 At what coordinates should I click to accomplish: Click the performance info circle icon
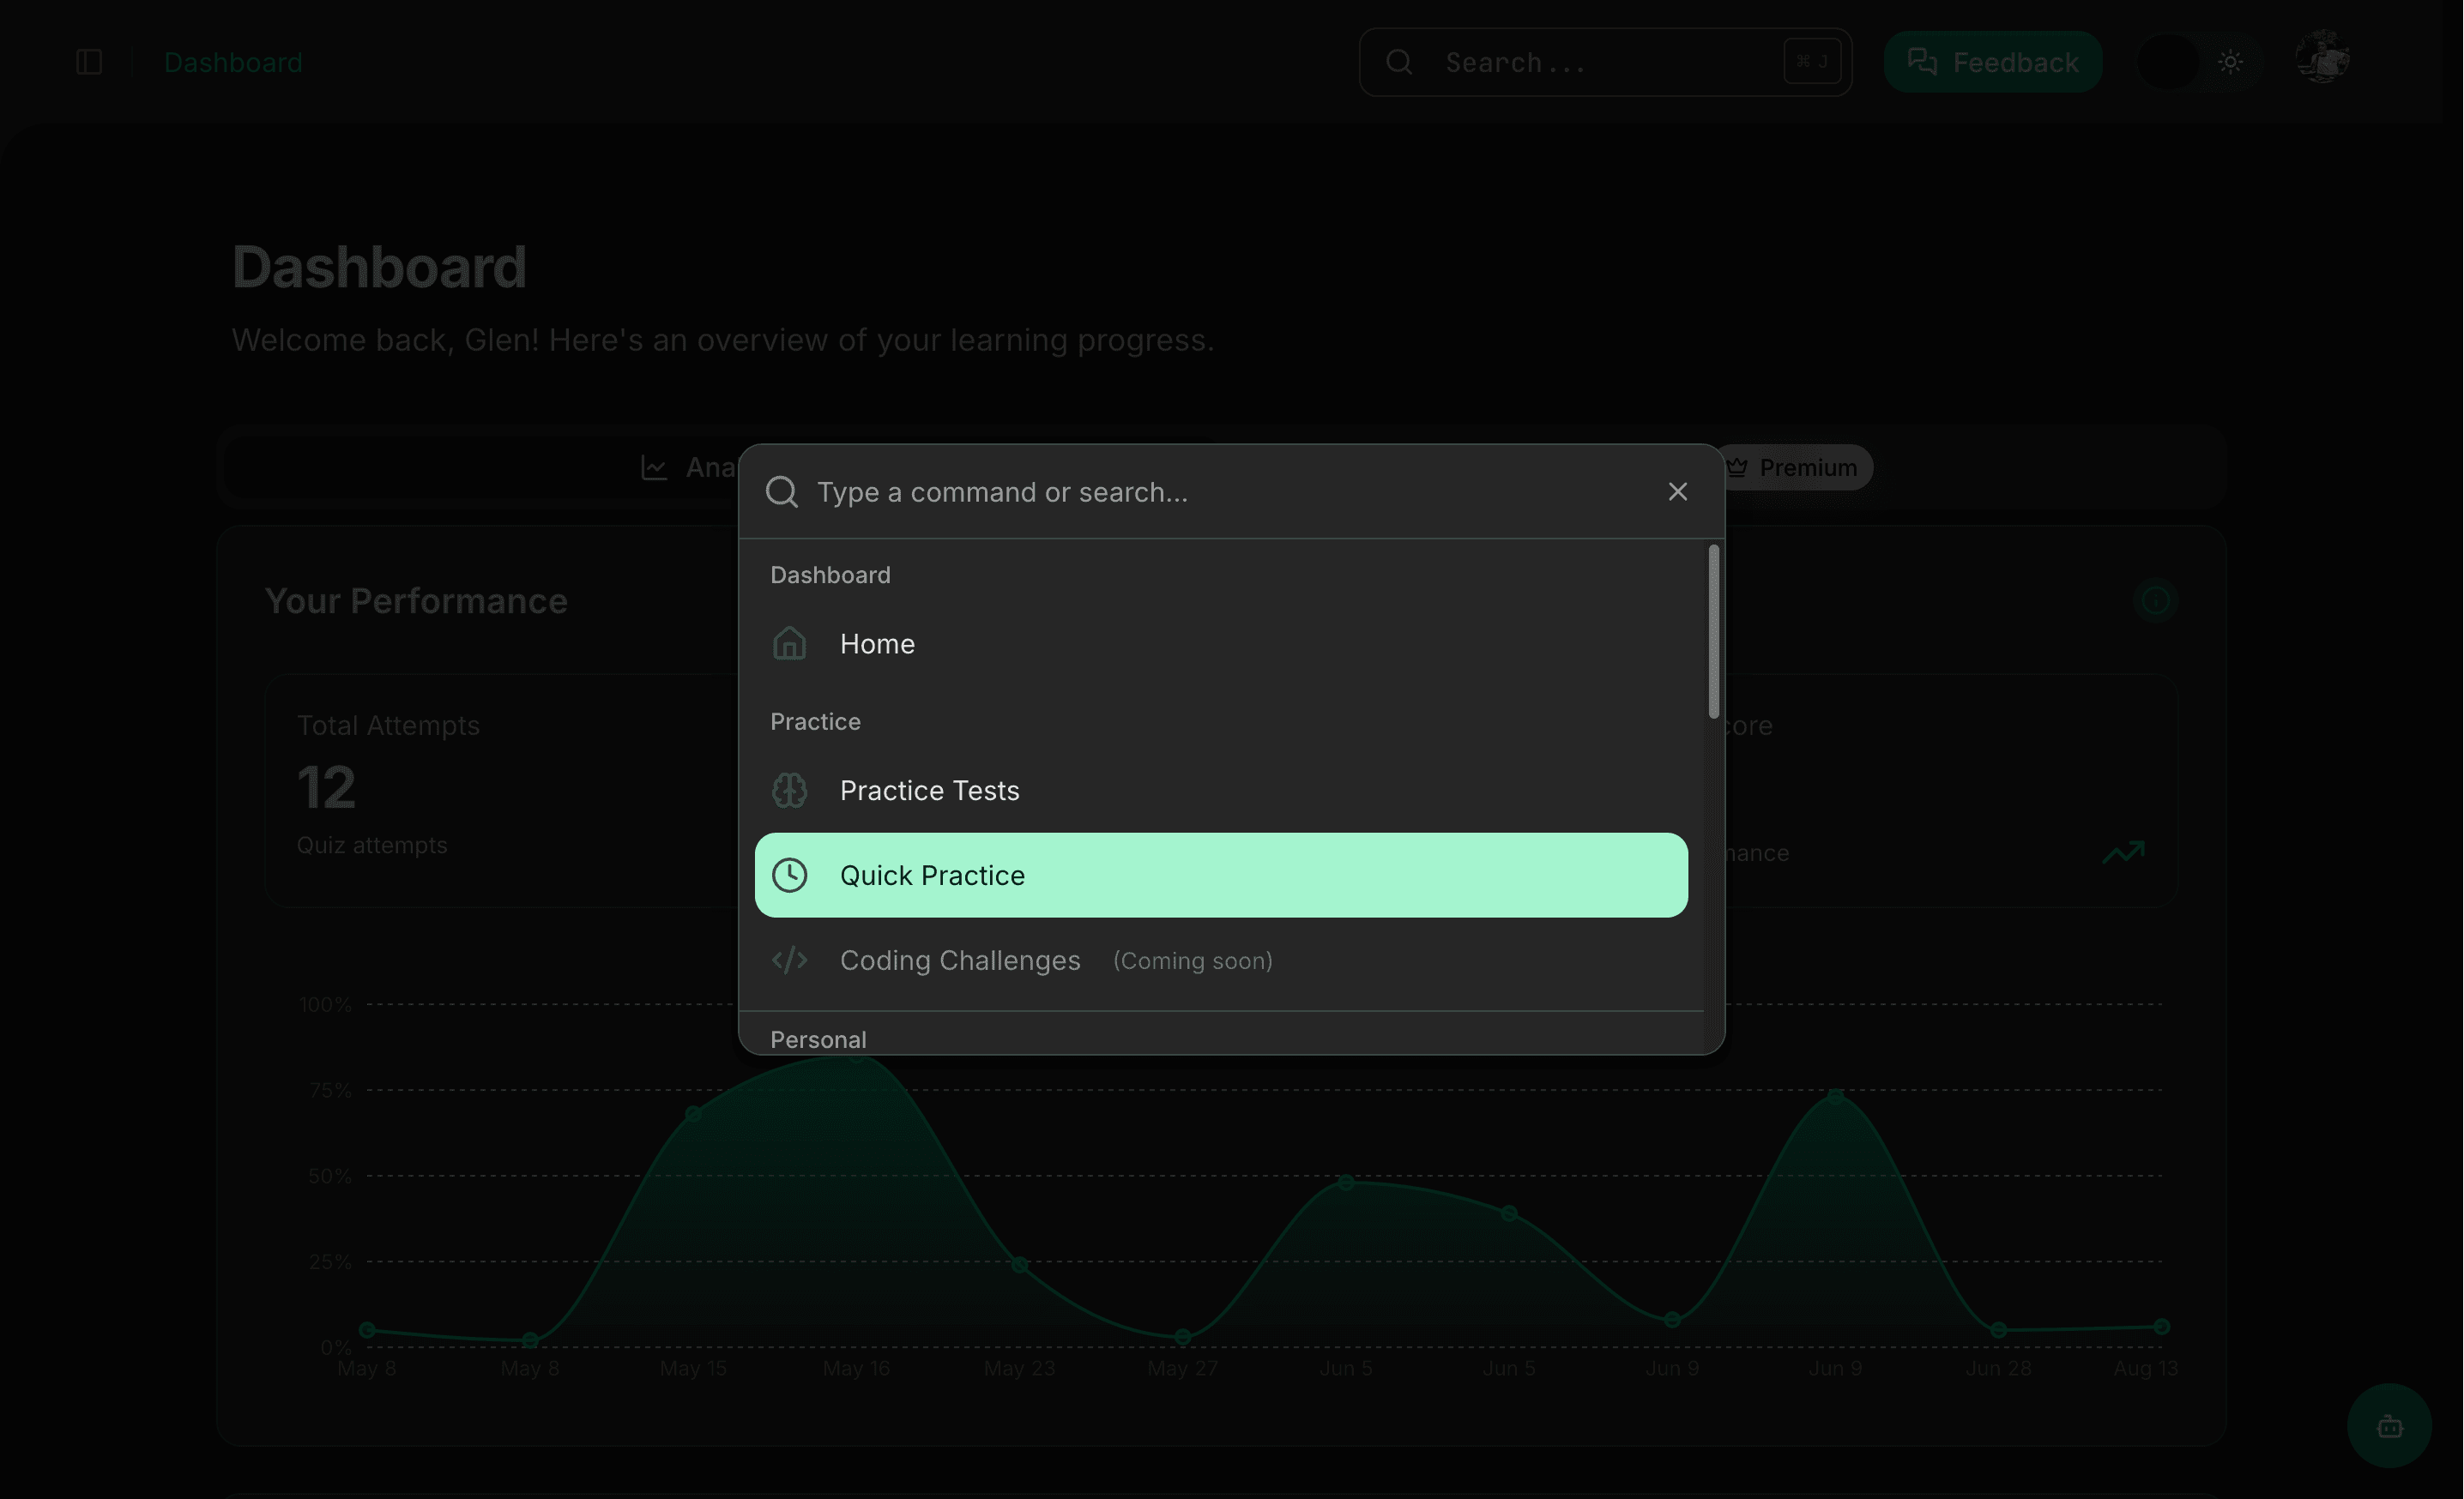pos(2155,600)
